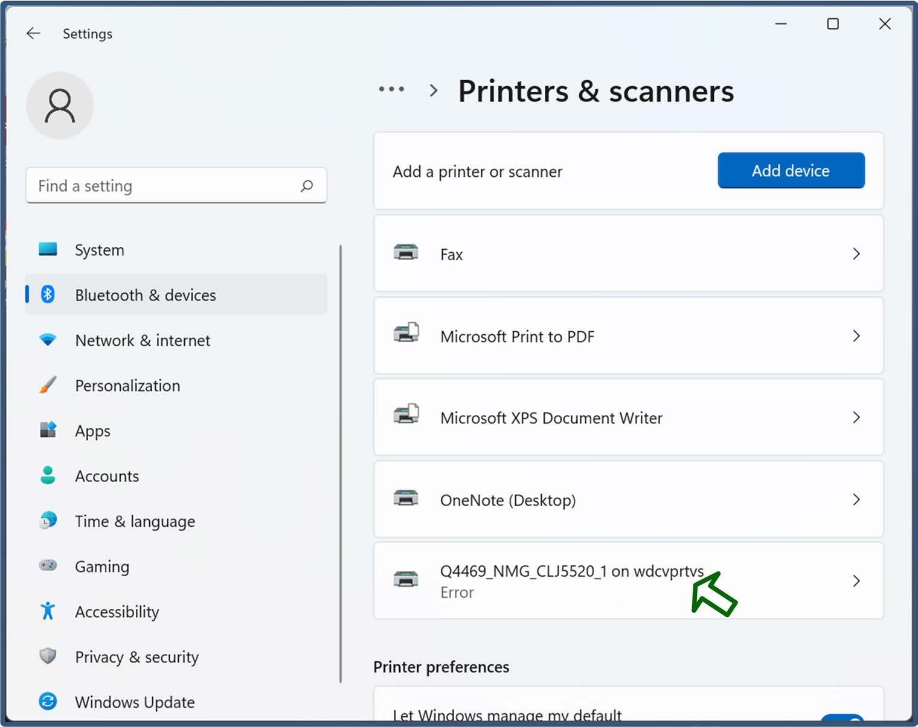Maximize the Settings window
Screen dimensions: 918x727
coord(833,24)
